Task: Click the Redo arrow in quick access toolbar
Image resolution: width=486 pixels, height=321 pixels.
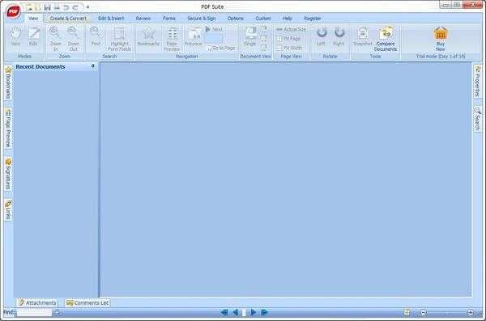Action: (x=75, y=6)
